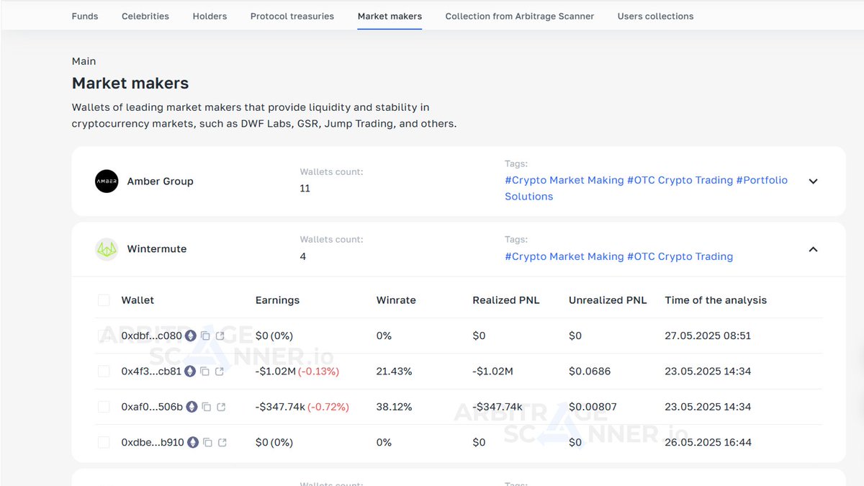Copy the 0xdbf...c080 wallet address

205,336
